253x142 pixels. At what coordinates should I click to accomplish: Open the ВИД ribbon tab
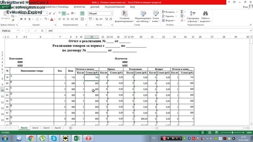[132, 7]
